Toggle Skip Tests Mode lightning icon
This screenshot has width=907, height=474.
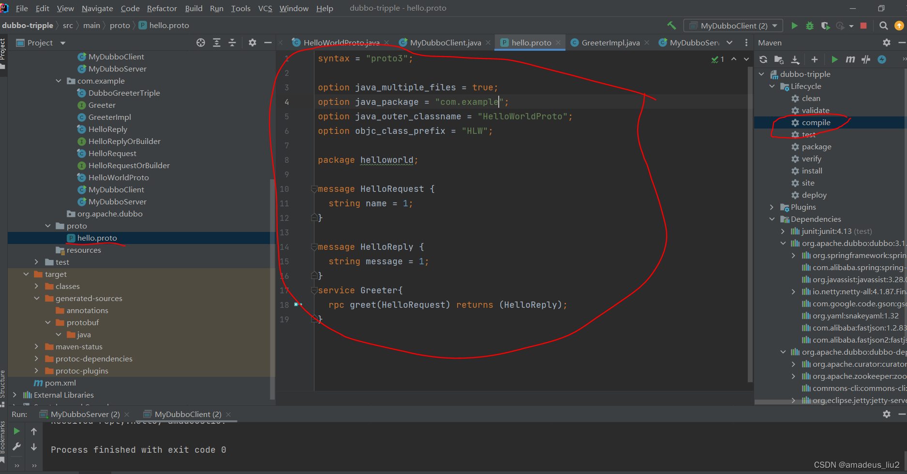[882, 59]
